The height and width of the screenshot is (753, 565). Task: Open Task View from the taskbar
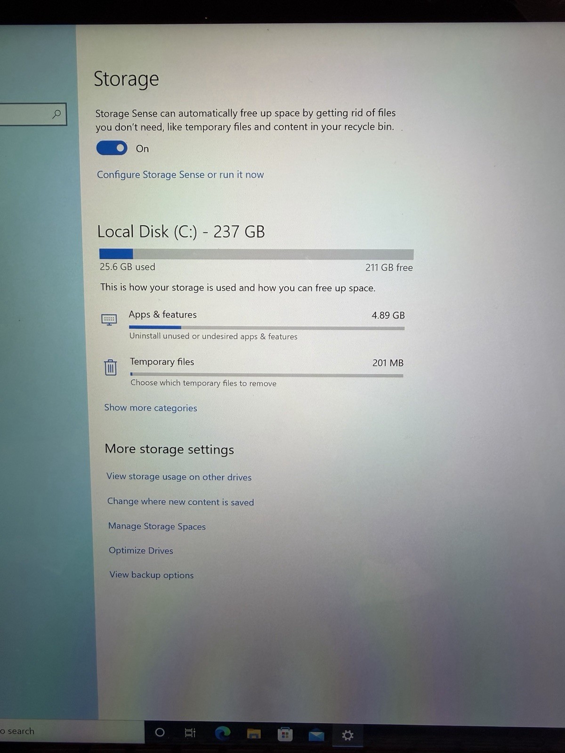tap(190, 733)
